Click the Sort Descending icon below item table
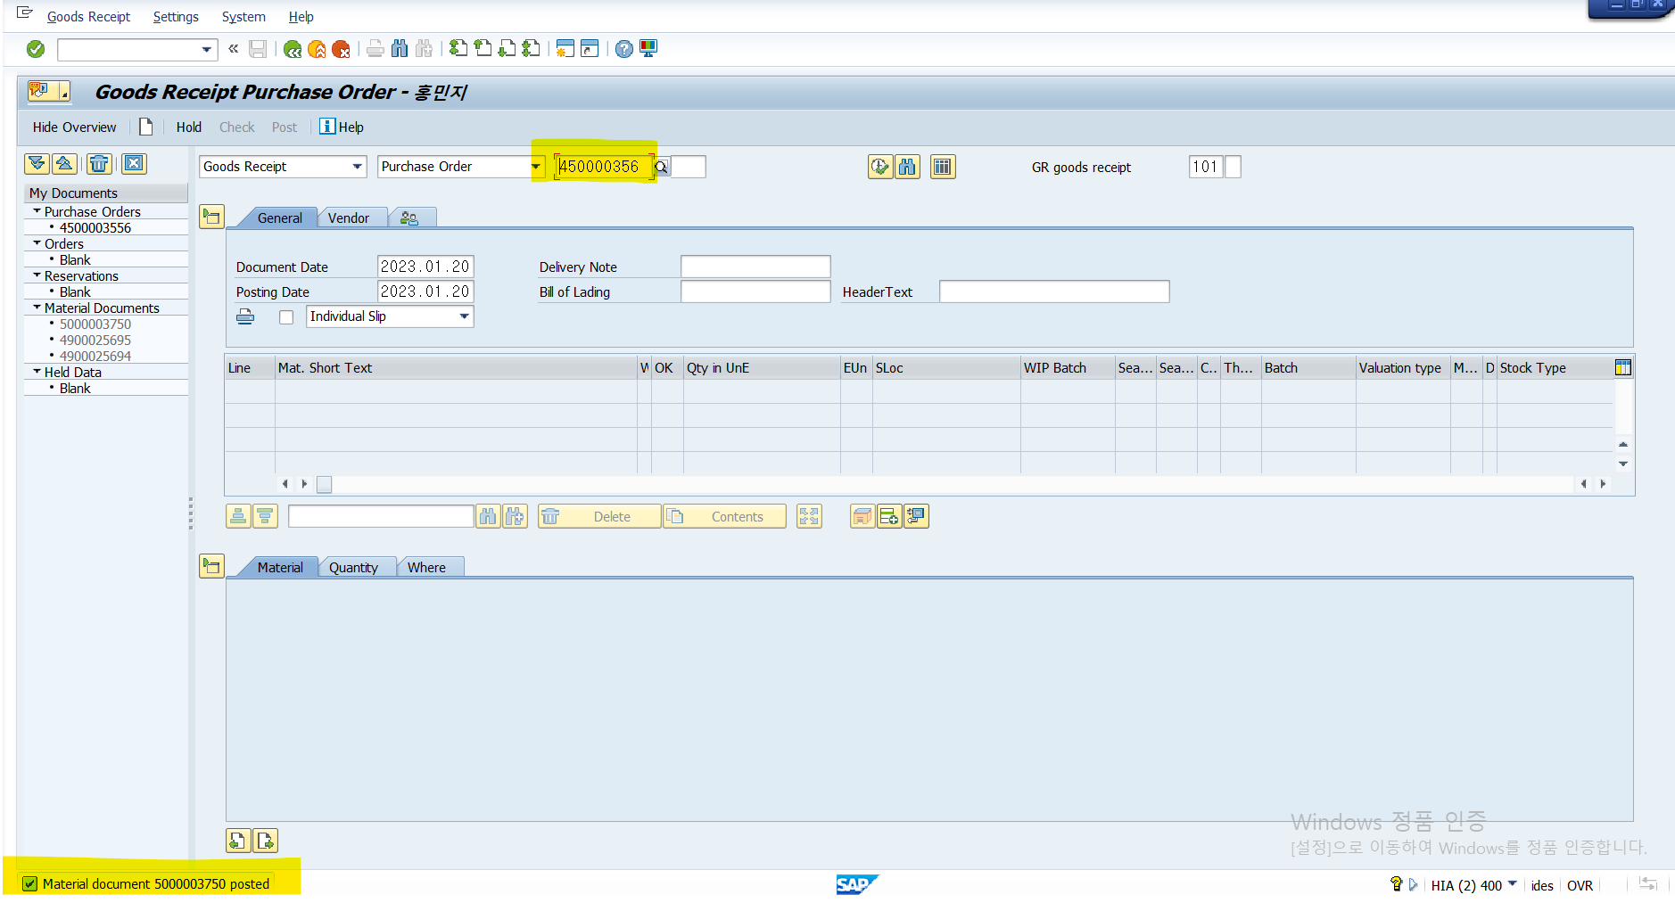 [x=265, y=516]
